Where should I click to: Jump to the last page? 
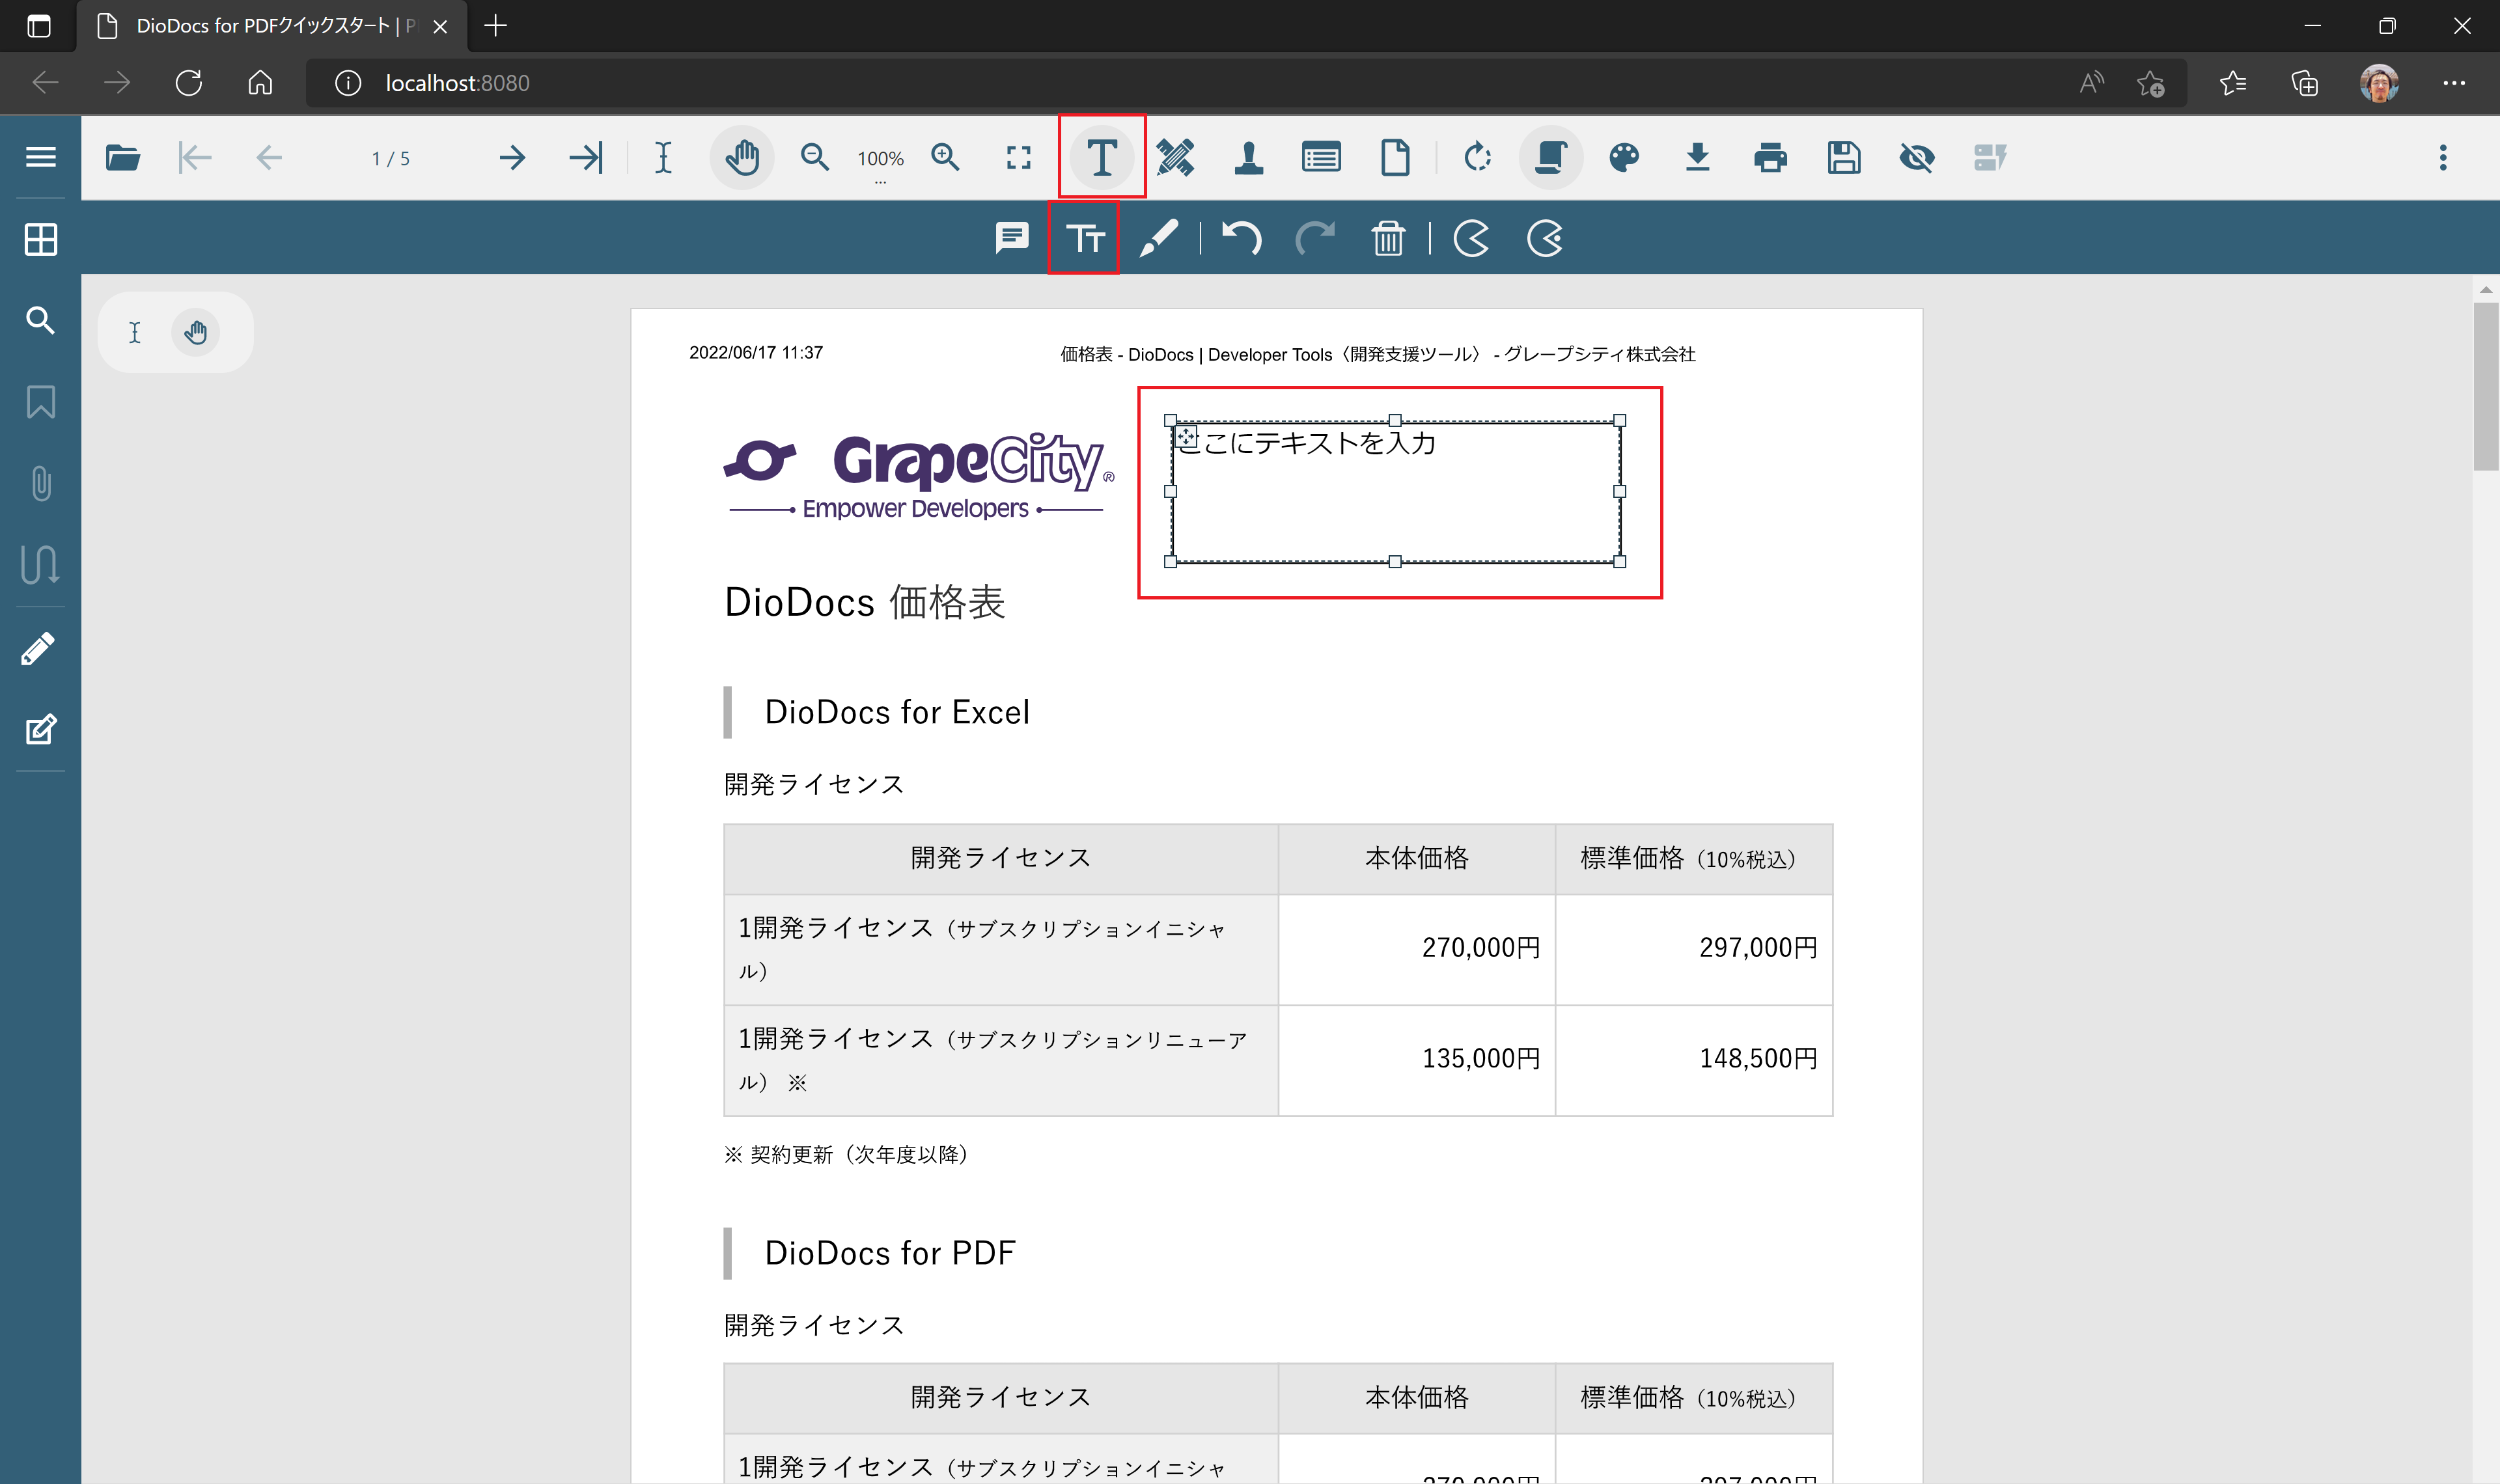click(586, 158)
